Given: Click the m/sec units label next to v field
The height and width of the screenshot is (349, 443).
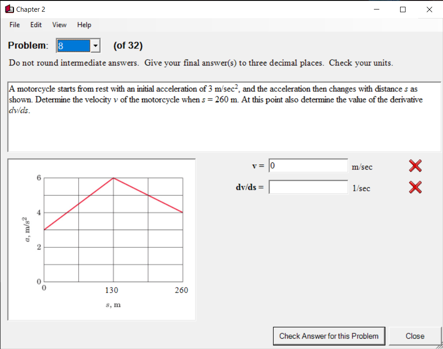Looking at the screenshot, I should [362, 166].
